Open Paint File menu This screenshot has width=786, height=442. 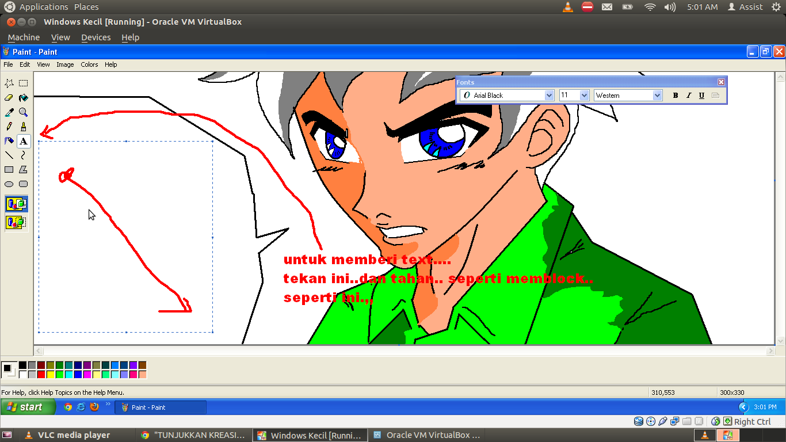(x=8, y=64)
